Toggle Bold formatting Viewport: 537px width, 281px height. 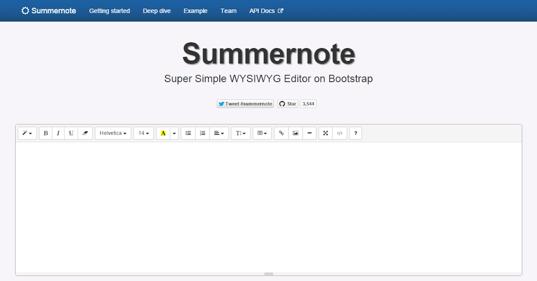coord(46,133)
